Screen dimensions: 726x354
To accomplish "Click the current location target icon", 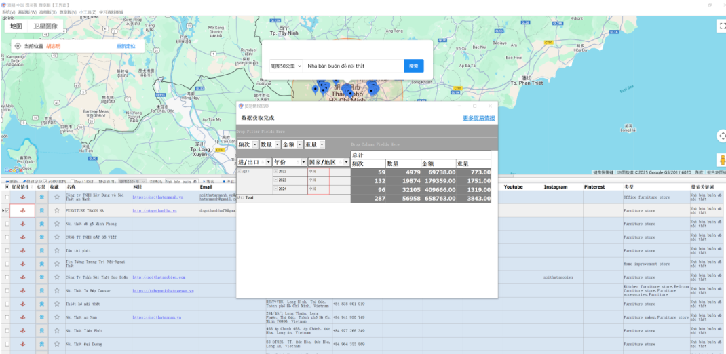I will (18, 46).
